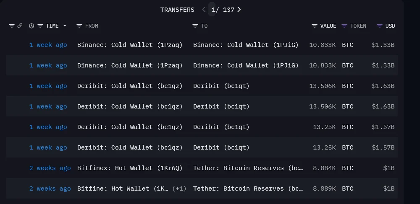Screen dimensions: 420x204
Task: Click the filter icon left of the link icon
Action: tap(12, 26)
